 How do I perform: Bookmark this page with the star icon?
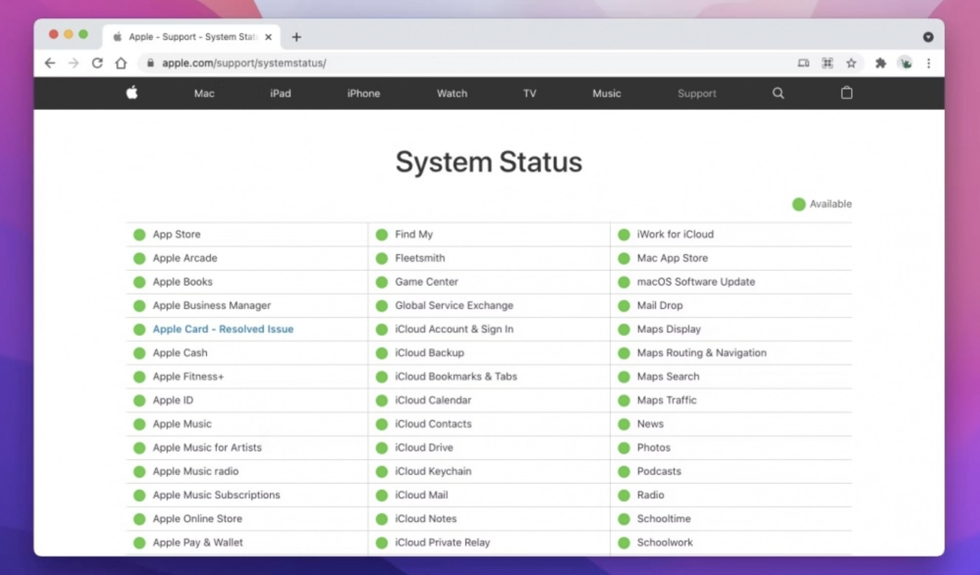coord(851,63)
